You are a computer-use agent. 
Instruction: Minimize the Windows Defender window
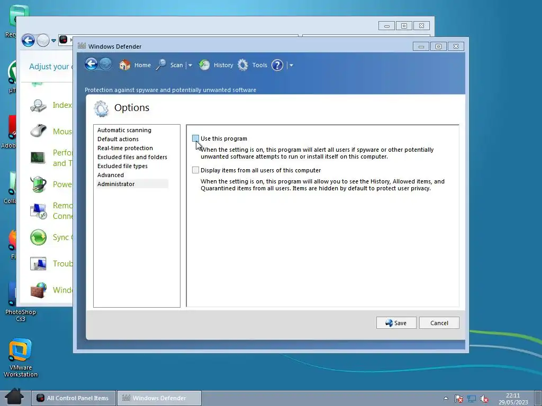(x=421, y=47)
